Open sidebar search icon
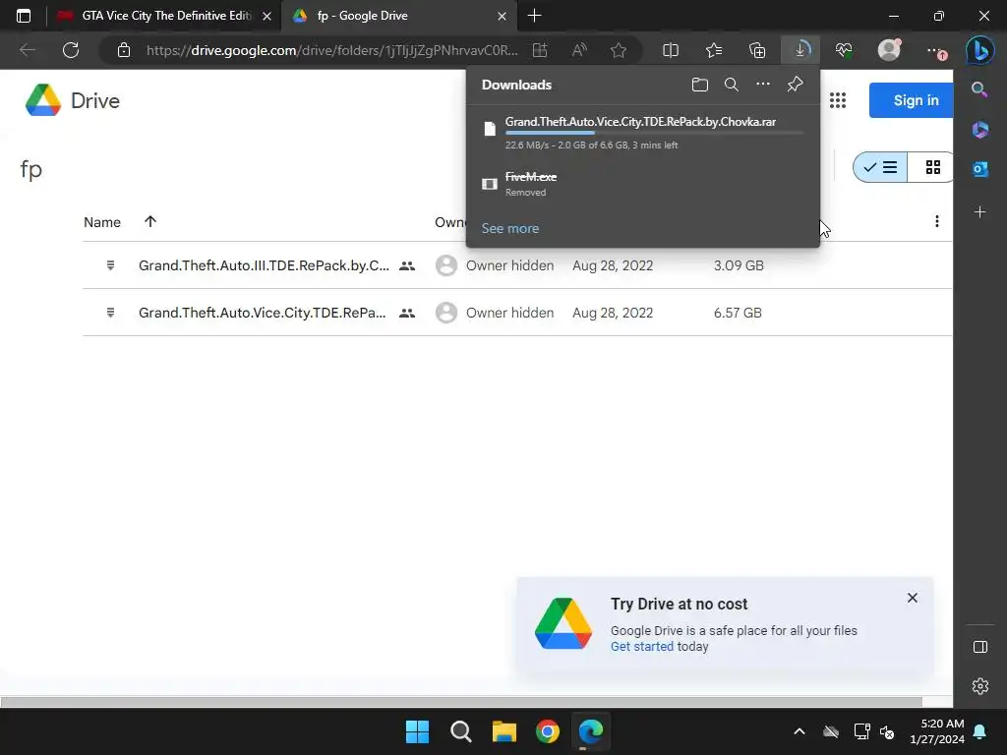Screen dimensions: 1007x755 [x=979, y=89]
